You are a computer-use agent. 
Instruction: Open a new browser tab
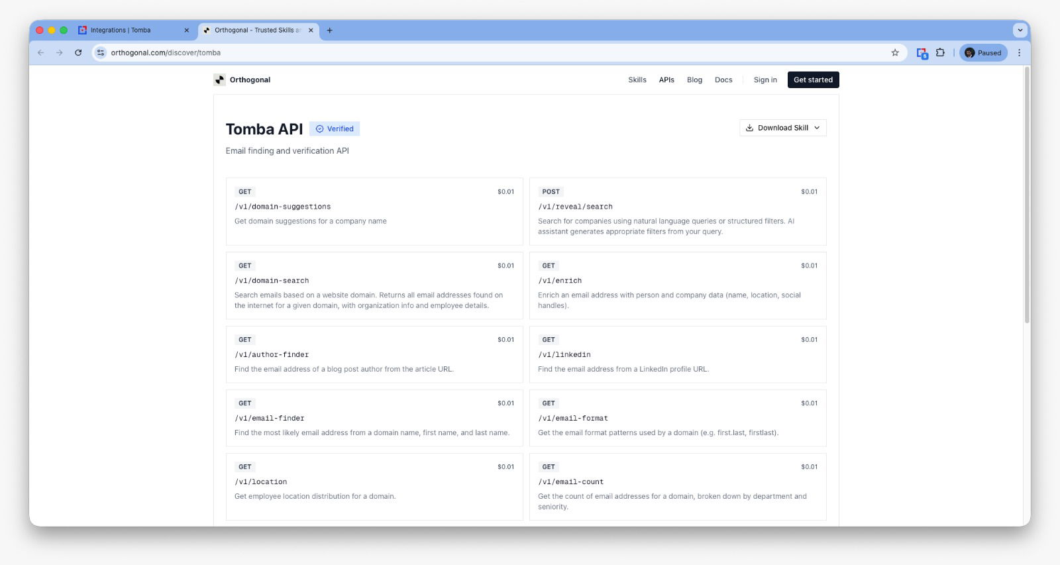[330, 30]
